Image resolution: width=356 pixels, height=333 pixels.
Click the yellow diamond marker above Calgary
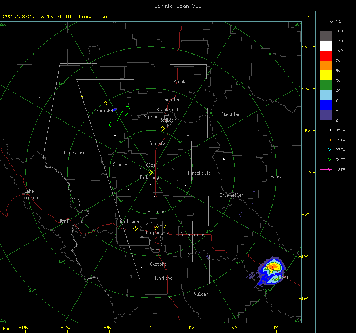click(156, 228)
